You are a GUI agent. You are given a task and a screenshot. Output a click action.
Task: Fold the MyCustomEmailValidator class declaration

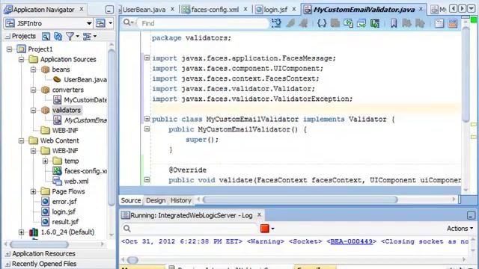(x=147, y=119)
